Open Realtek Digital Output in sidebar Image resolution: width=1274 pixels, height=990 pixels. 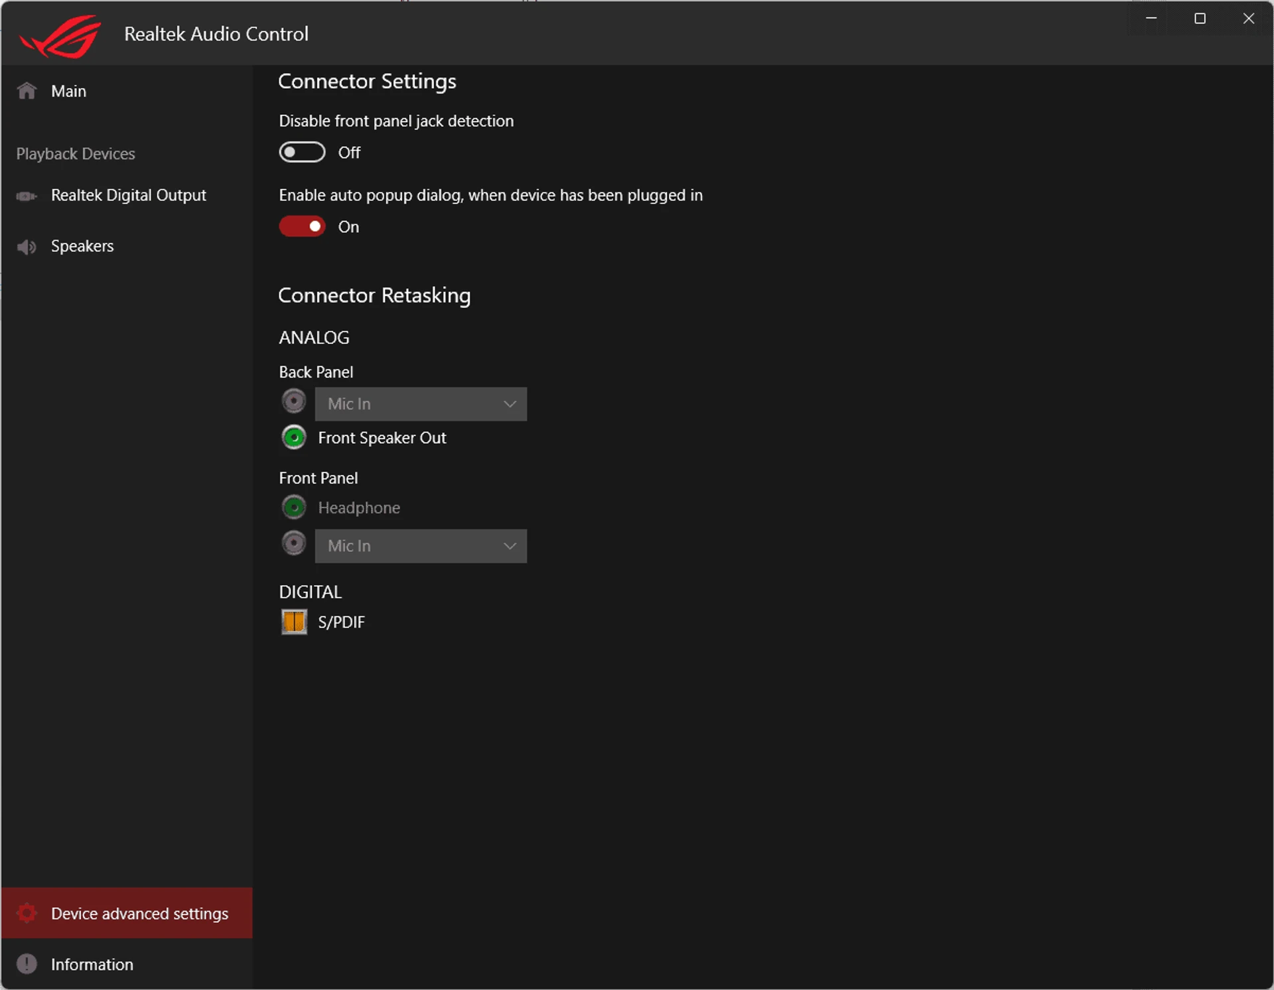pos(126,196)
